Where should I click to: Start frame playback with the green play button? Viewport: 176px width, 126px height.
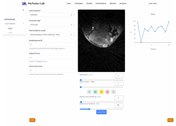point(95,92)
